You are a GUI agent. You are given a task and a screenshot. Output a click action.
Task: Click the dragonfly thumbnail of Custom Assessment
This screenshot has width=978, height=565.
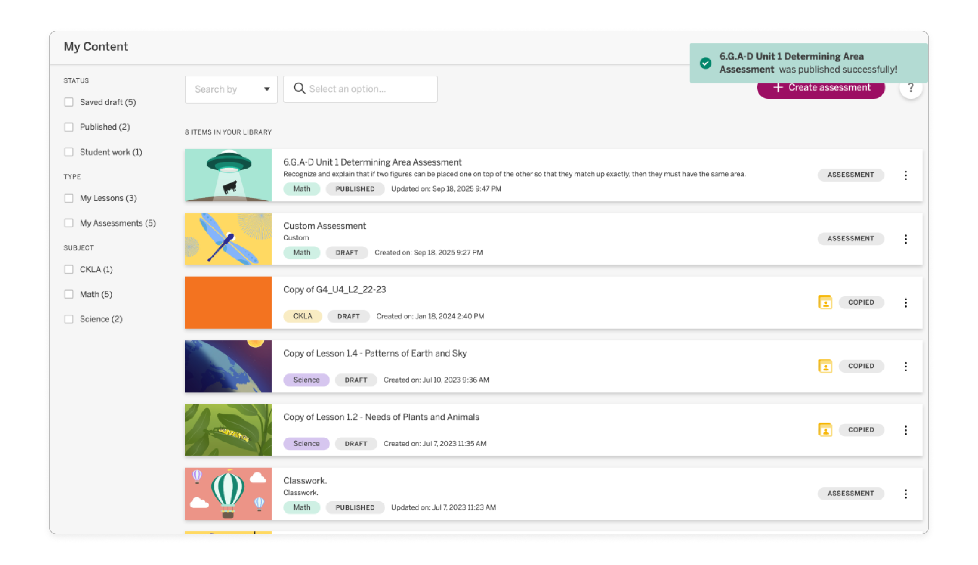(228, 239)
